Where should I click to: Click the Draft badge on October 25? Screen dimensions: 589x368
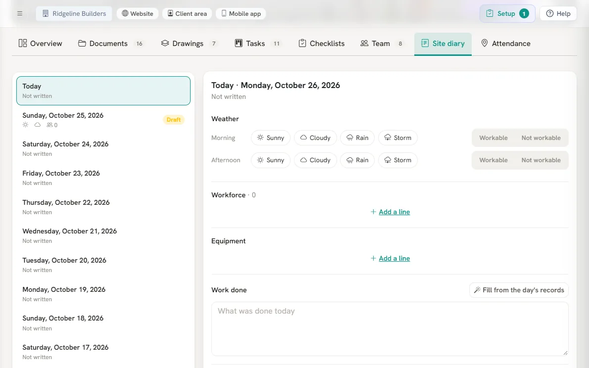coord(174,120)
